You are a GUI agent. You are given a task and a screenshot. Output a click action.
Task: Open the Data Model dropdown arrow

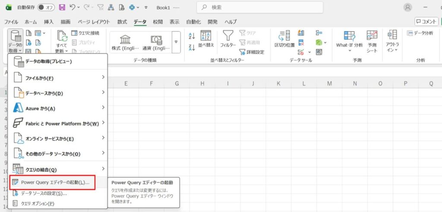point(325,43)
